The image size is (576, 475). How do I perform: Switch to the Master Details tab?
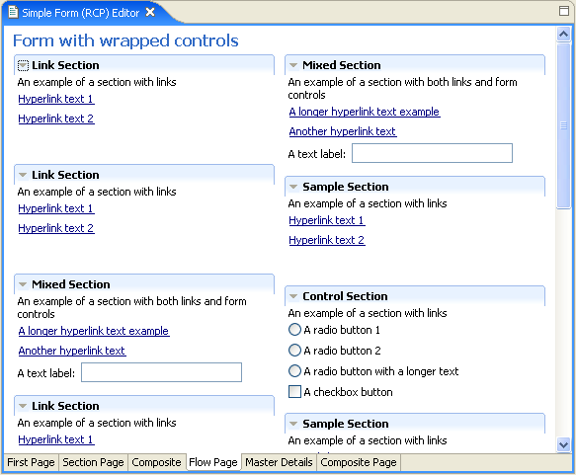click(279, 462)
